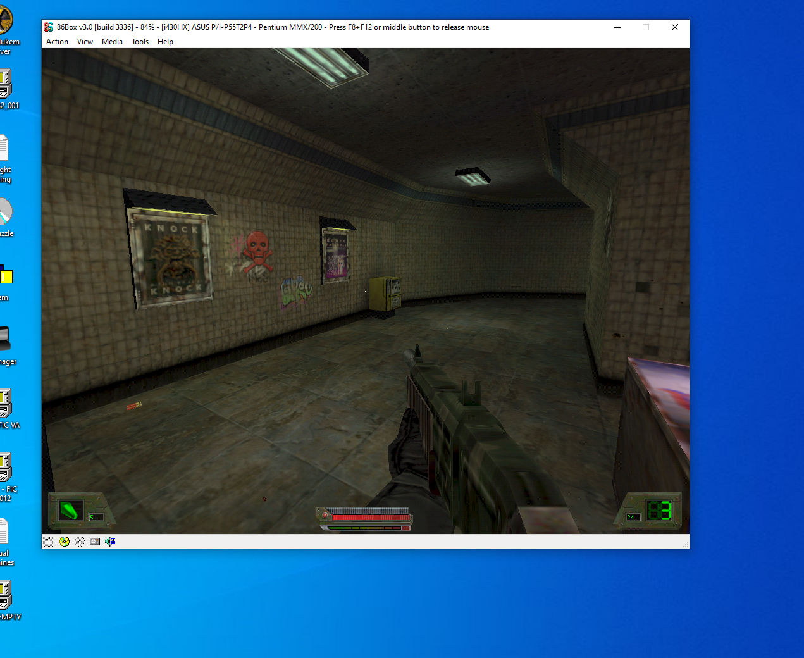The image size is (804, 658).
Task: Select the desktop icon labeled 'FIC VA'
Action: coord(5,404)
